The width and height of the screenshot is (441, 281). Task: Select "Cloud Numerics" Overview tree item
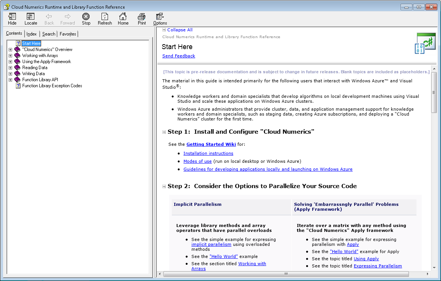pos(47,49)
